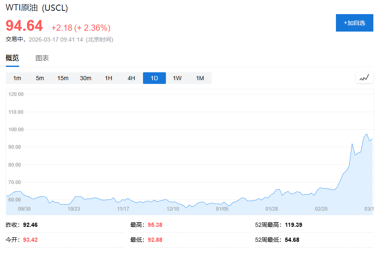380x253 pixels.
Task: Switch to the 图表 tab
Action: (42, 58)
